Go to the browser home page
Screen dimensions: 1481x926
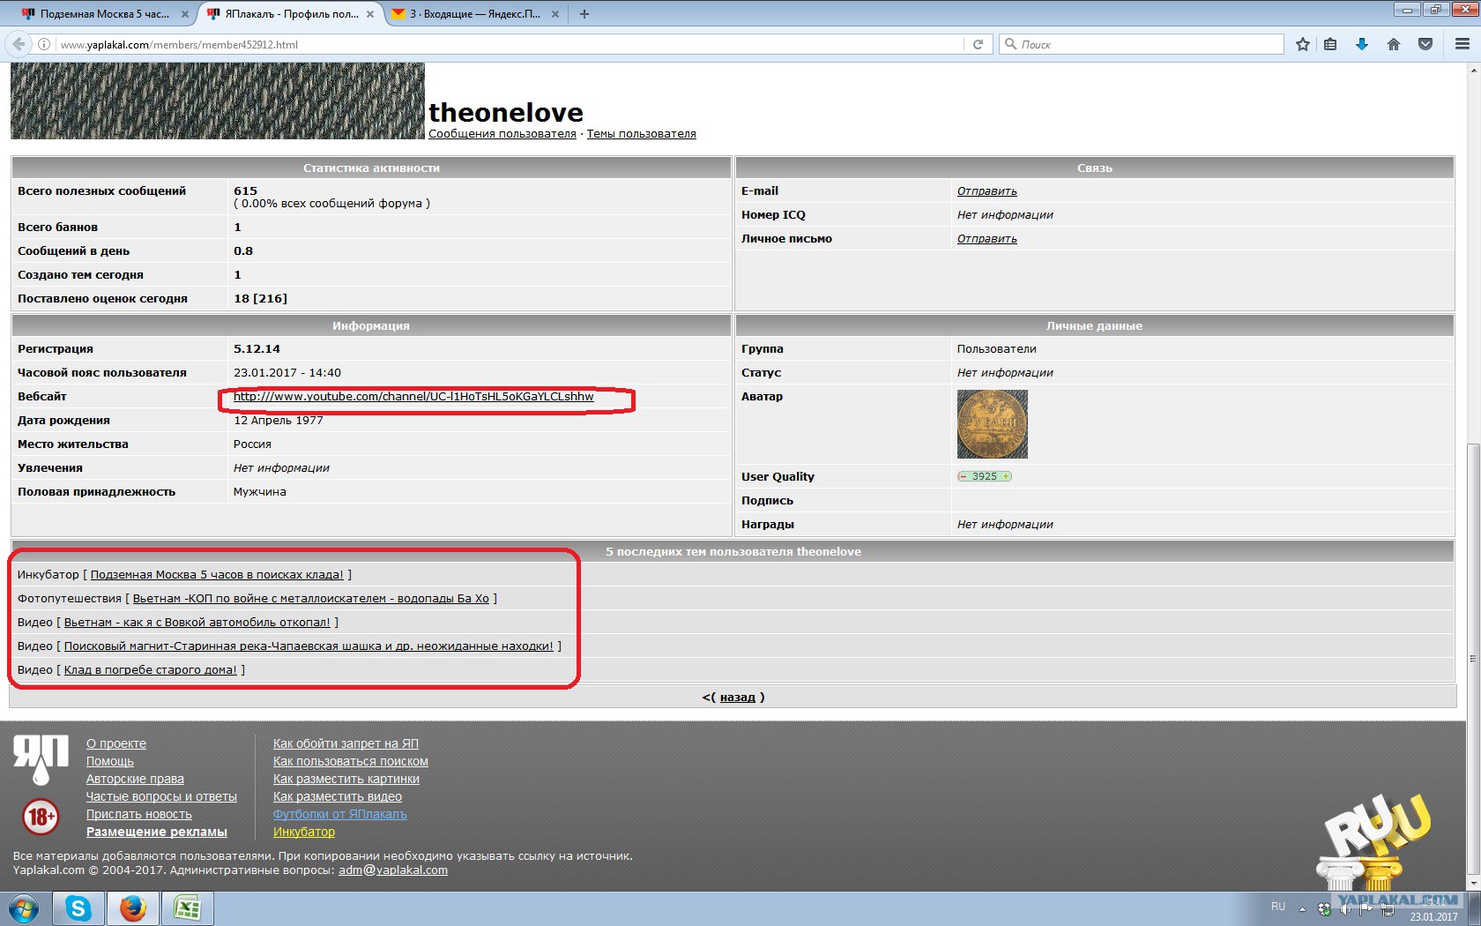[1394, 44]
